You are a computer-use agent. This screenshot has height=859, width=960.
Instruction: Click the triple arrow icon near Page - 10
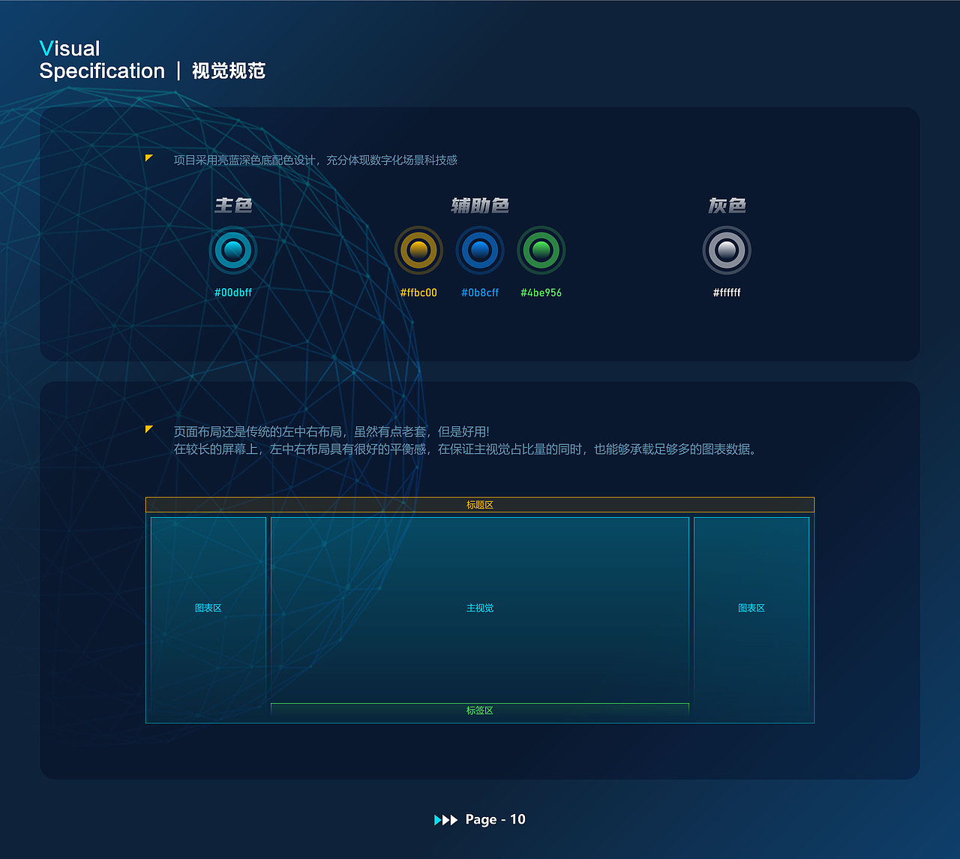click(x=446, y=820)
